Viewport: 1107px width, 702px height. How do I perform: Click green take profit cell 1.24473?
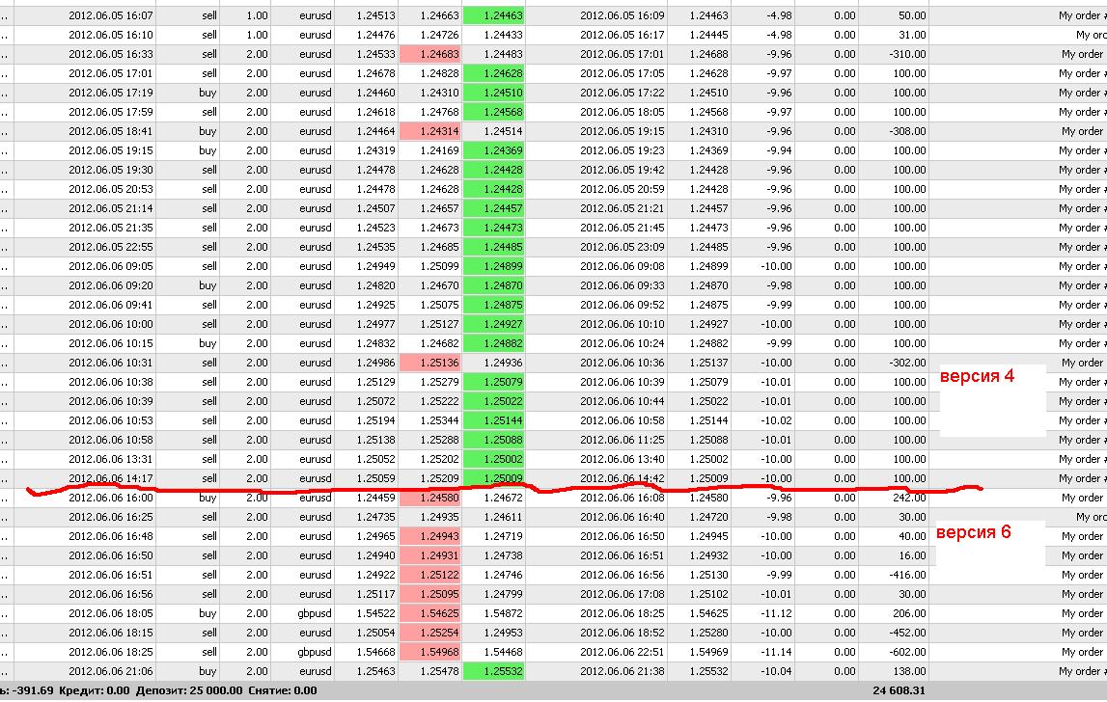[x=493, y=228]
